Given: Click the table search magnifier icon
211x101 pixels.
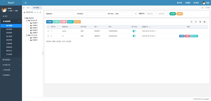Looking at the screenshot, I should 191,22.
